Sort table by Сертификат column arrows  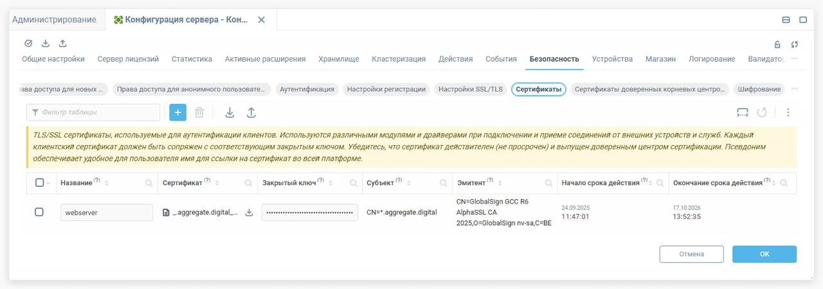tap(217, 183)
